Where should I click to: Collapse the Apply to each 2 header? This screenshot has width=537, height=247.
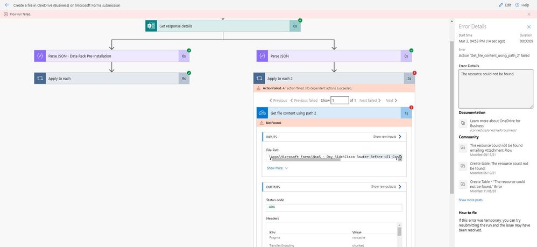tap(334, 79)
